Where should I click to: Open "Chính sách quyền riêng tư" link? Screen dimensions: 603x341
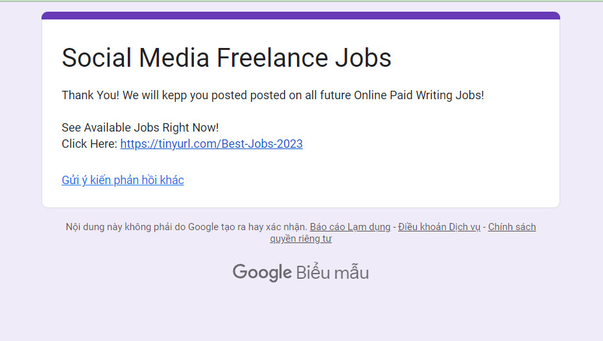click(x=512, y=227)
